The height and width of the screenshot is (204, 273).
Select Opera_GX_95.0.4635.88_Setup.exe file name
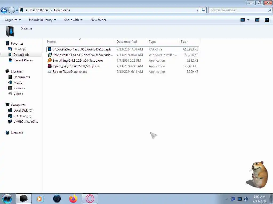pos(76,66)
